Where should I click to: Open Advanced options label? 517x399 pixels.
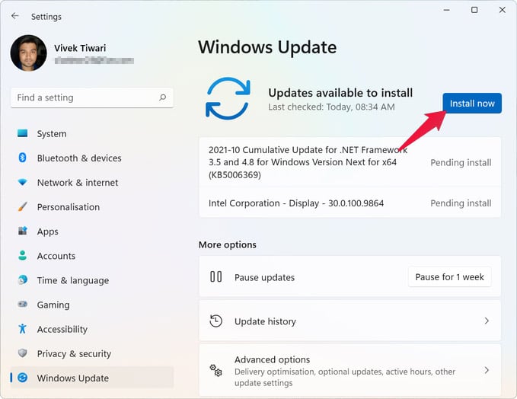(x=272, y=359)
